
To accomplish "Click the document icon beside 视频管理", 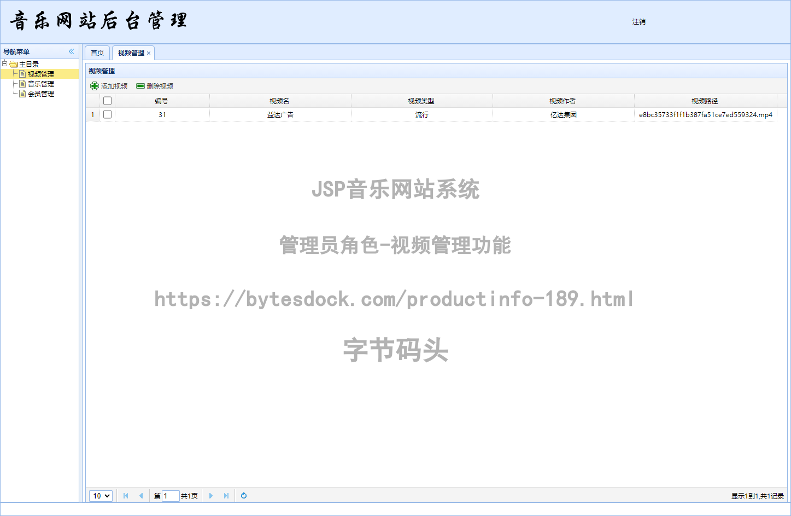I will click(22, 74).
